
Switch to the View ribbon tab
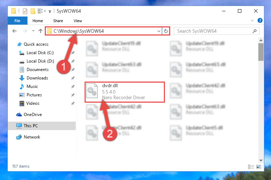point(78,21)
